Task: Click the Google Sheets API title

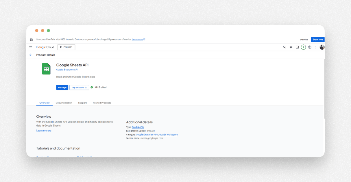Action: [72, 65]
